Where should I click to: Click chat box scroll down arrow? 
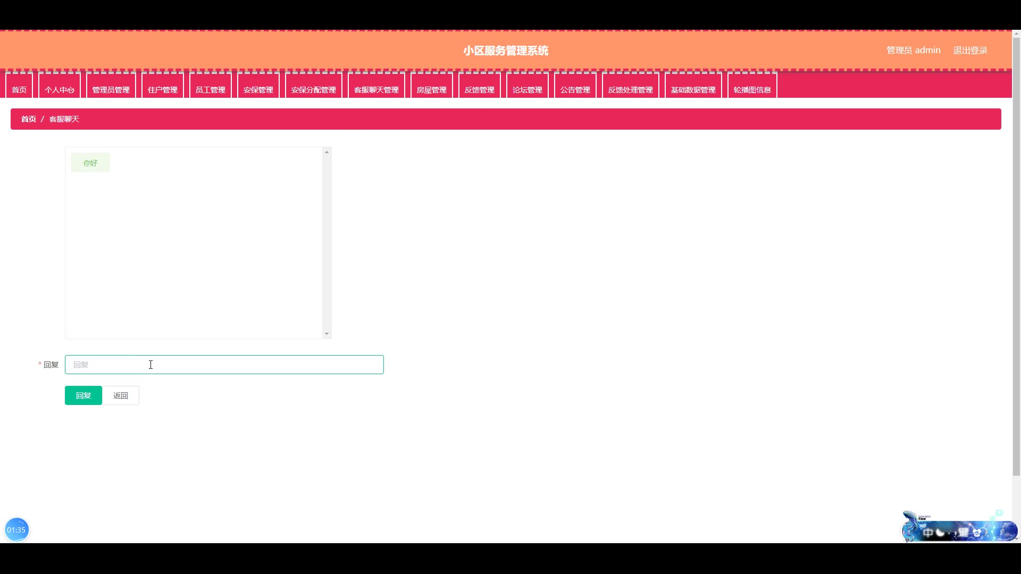(327, 334)
